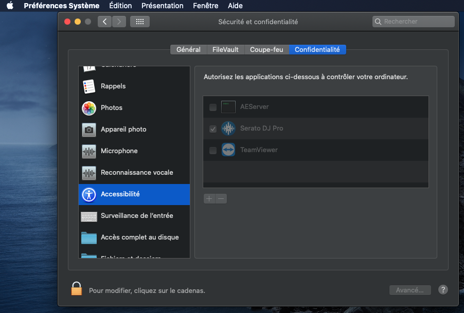Select Photos in the privacy list
Viewport: 464px width, 313px height.
[134, 108]
